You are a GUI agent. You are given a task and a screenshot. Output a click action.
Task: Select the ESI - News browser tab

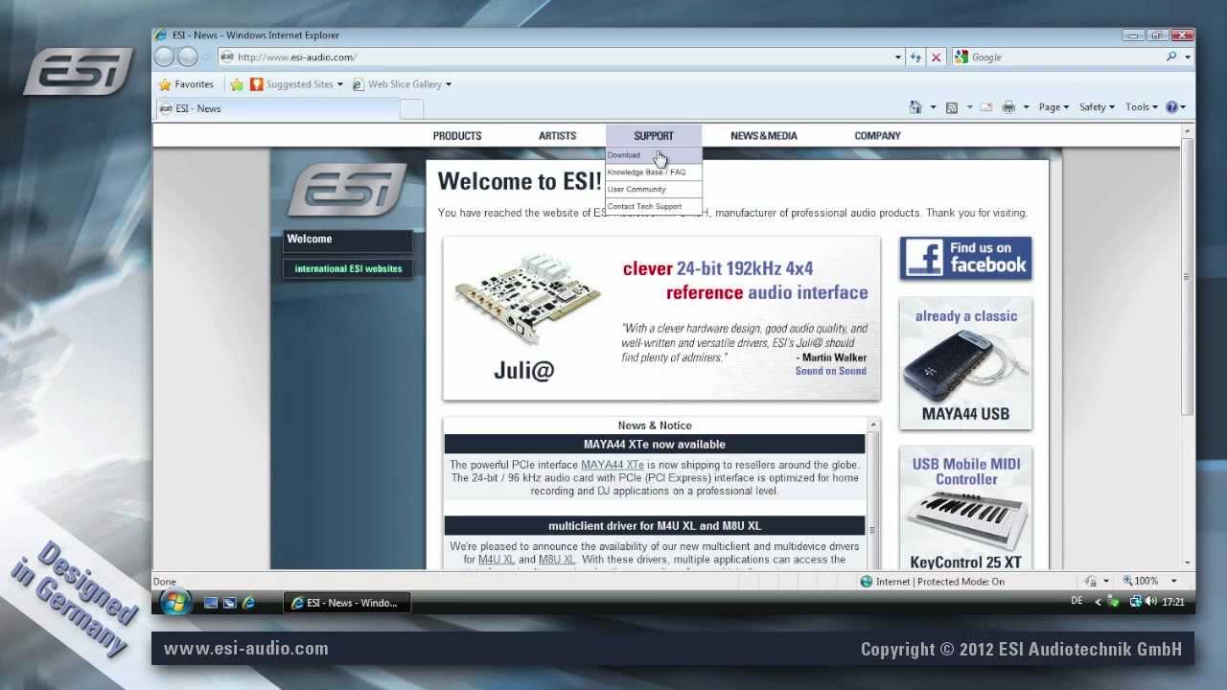tap(276, 108)
